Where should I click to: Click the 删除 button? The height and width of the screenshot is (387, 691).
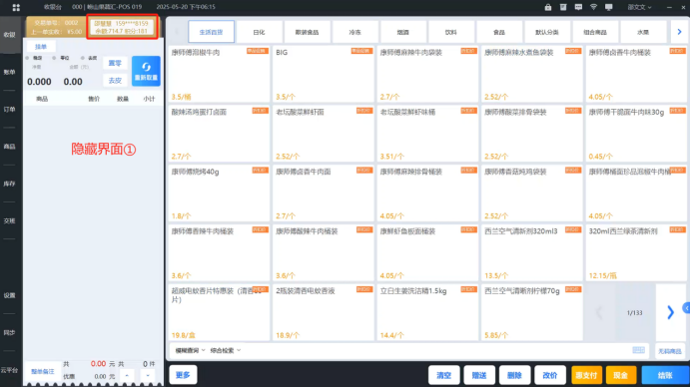(514, 375)
